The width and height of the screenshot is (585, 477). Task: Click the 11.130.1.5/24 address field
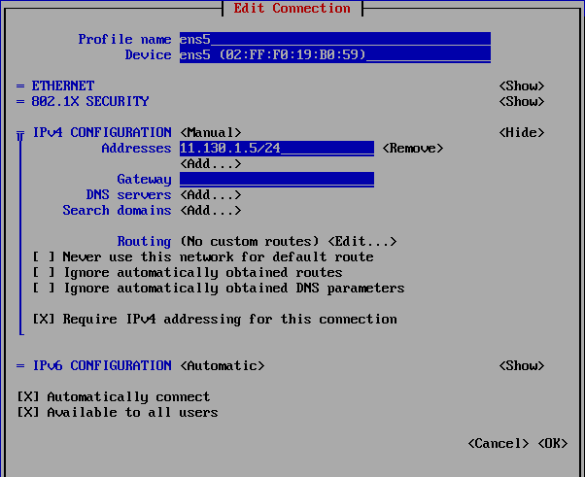coord(276,148)
